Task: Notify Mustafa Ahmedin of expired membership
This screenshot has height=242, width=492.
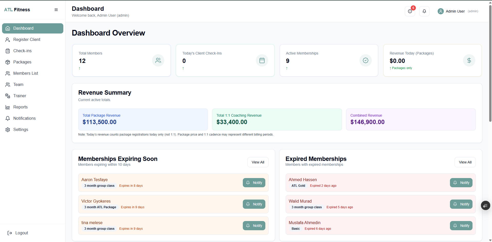Action: pos(461,226)
